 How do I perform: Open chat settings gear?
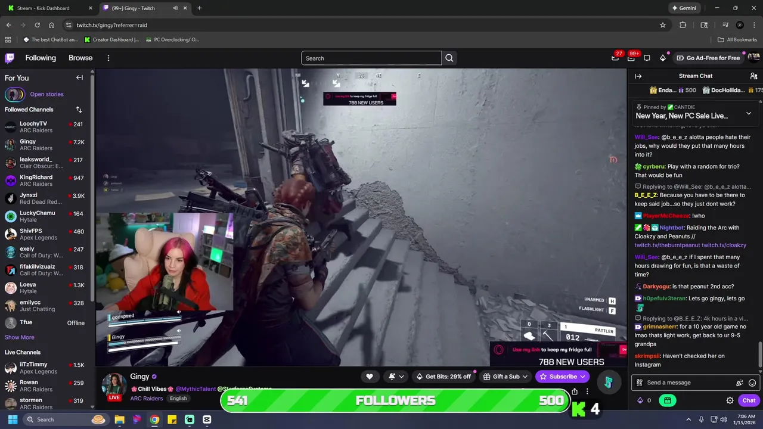730,400
